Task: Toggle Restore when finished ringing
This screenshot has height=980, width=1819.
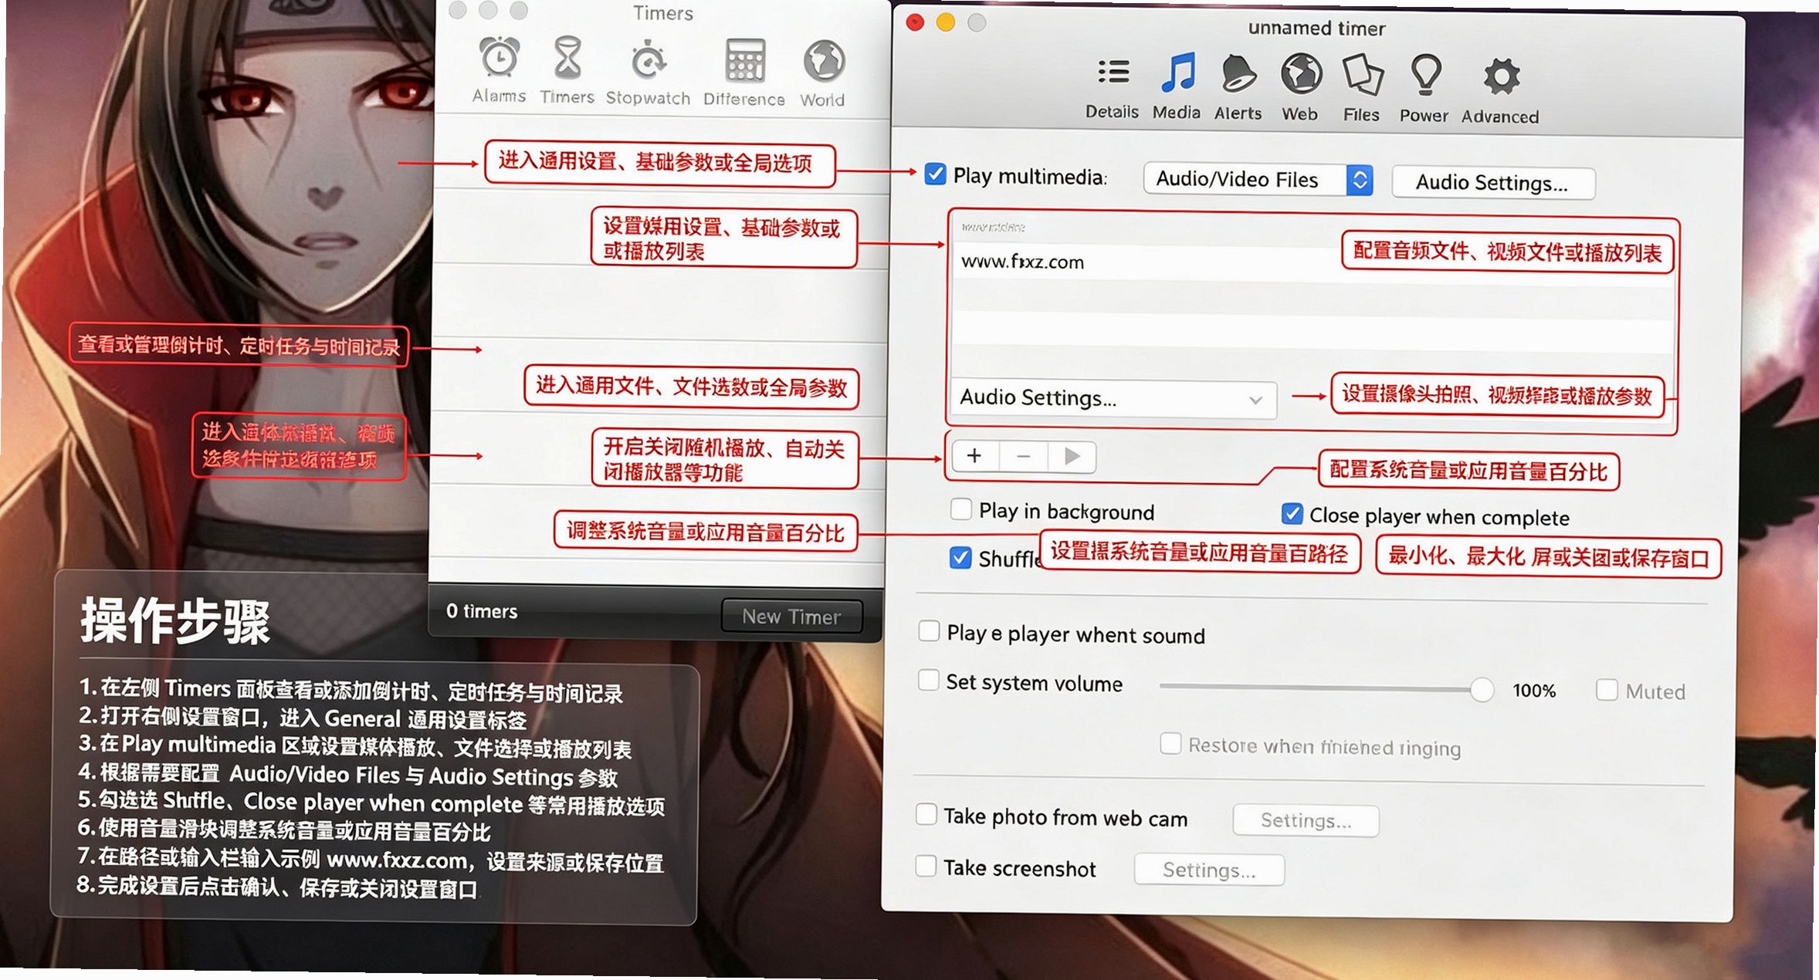Action: 1170,744
